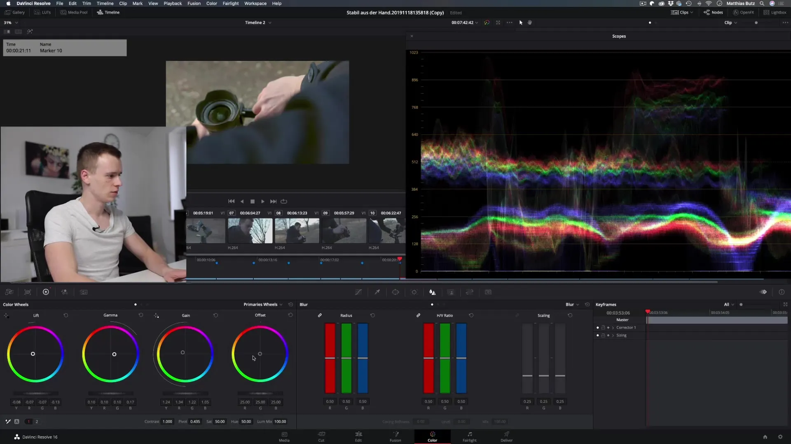Select the viewer hand pan tool
The image size is (791, 444).
click(x=530, y=23)
